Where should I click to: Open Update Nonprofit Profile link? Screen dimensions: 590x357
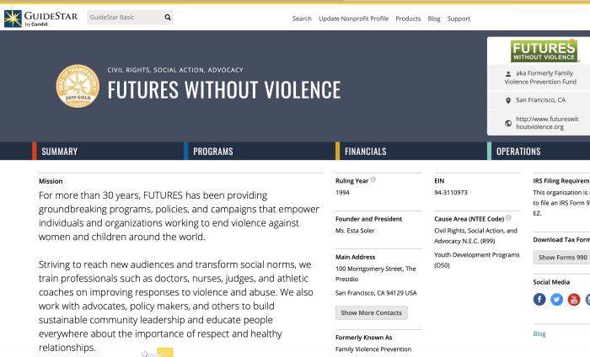coord(353,19)
